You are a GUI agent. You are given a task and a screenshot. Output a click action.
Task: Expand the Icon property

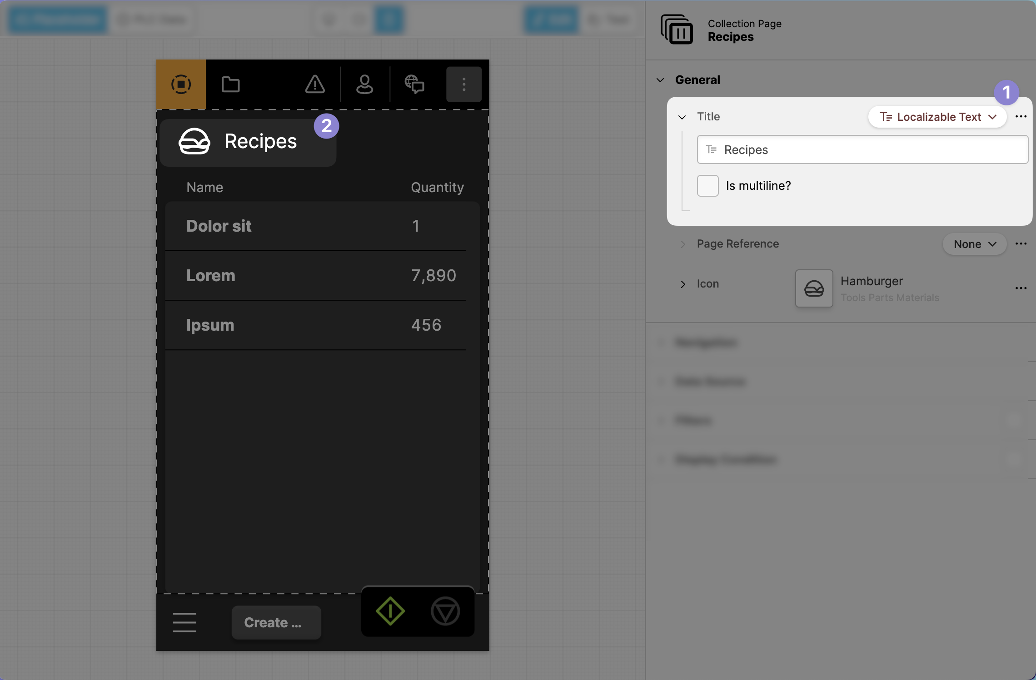pyautogui.click(x=682, y=284)
